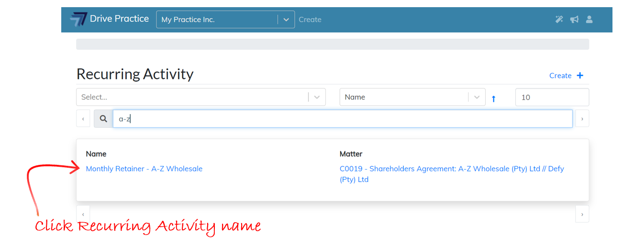Click next page arrow below results
Viewport: 623px width, 248px height.
582,214
